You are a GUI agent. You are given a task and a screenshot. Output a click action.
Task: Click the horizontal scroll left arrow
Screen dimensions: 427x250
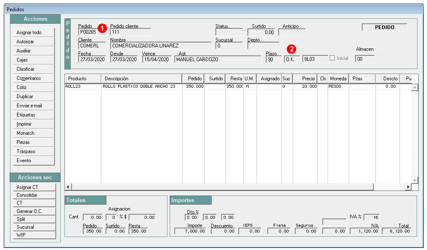pyautogui.click(x=68, y=187)
